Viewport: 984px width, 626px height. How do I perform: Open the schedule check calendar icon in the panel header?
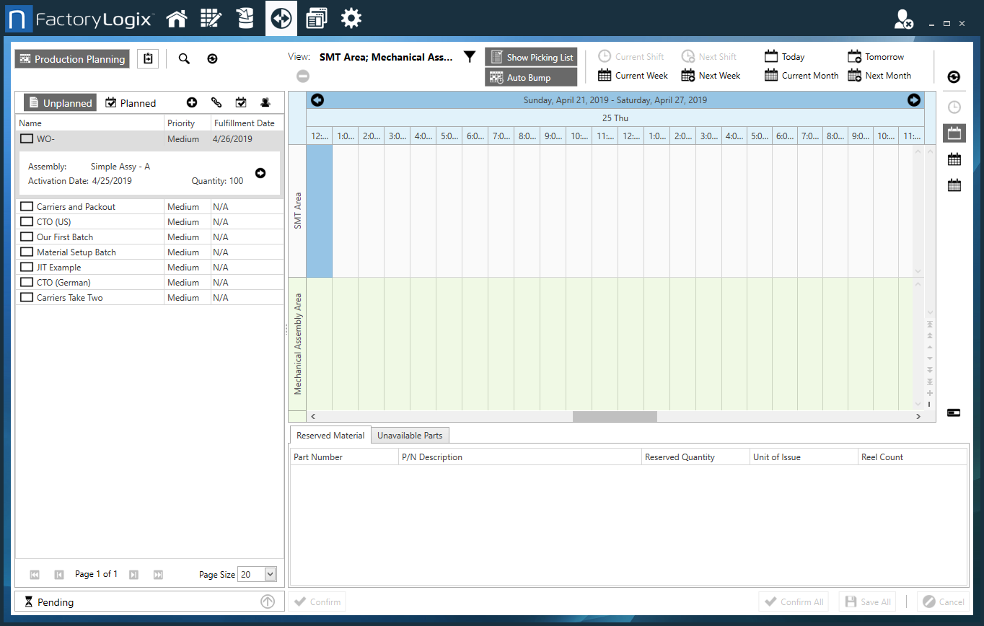click(241, 102)
